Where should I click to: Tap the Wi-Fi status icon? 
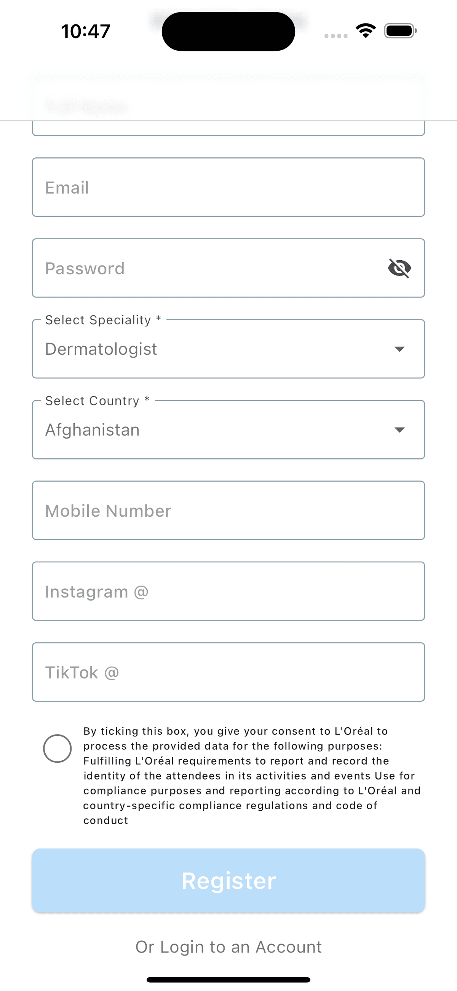(366, 30)
